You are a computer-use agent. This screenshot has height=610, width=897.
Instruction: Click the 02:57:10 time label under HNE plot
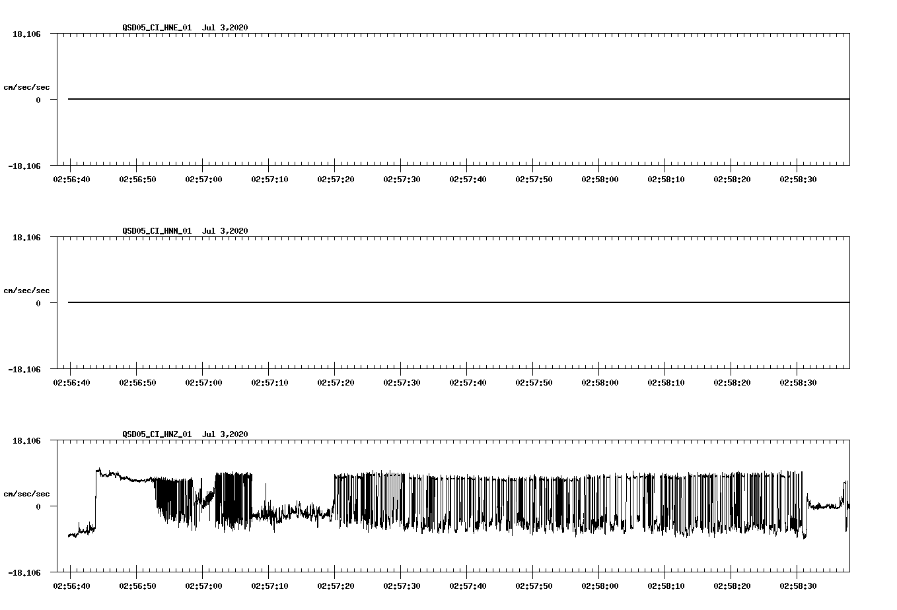[x=269, y=180]
